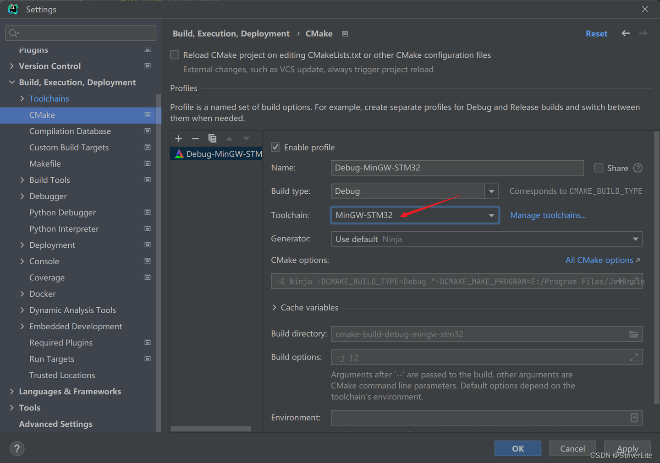Screen dimensions: 660x463
Task: Expand the Build options field
Action: pyautogui.click(x=634, y=357)
